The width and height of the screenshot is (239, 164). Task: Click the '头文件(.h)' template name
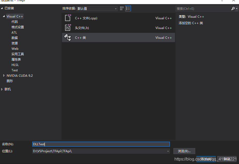point(82,28)
